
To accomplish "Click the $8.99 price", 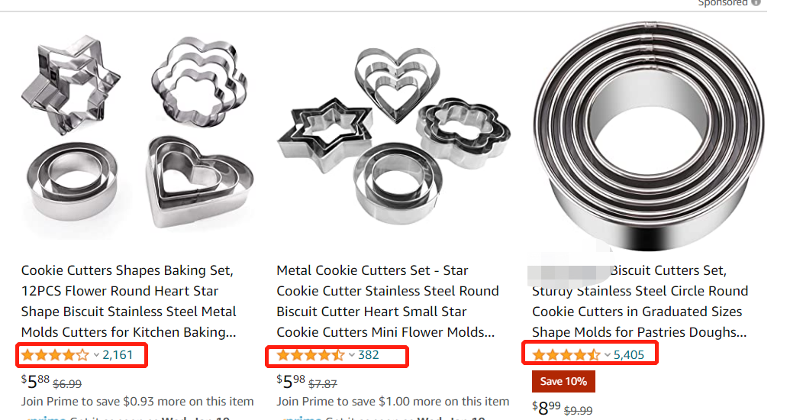I will (x=547, y=409).
